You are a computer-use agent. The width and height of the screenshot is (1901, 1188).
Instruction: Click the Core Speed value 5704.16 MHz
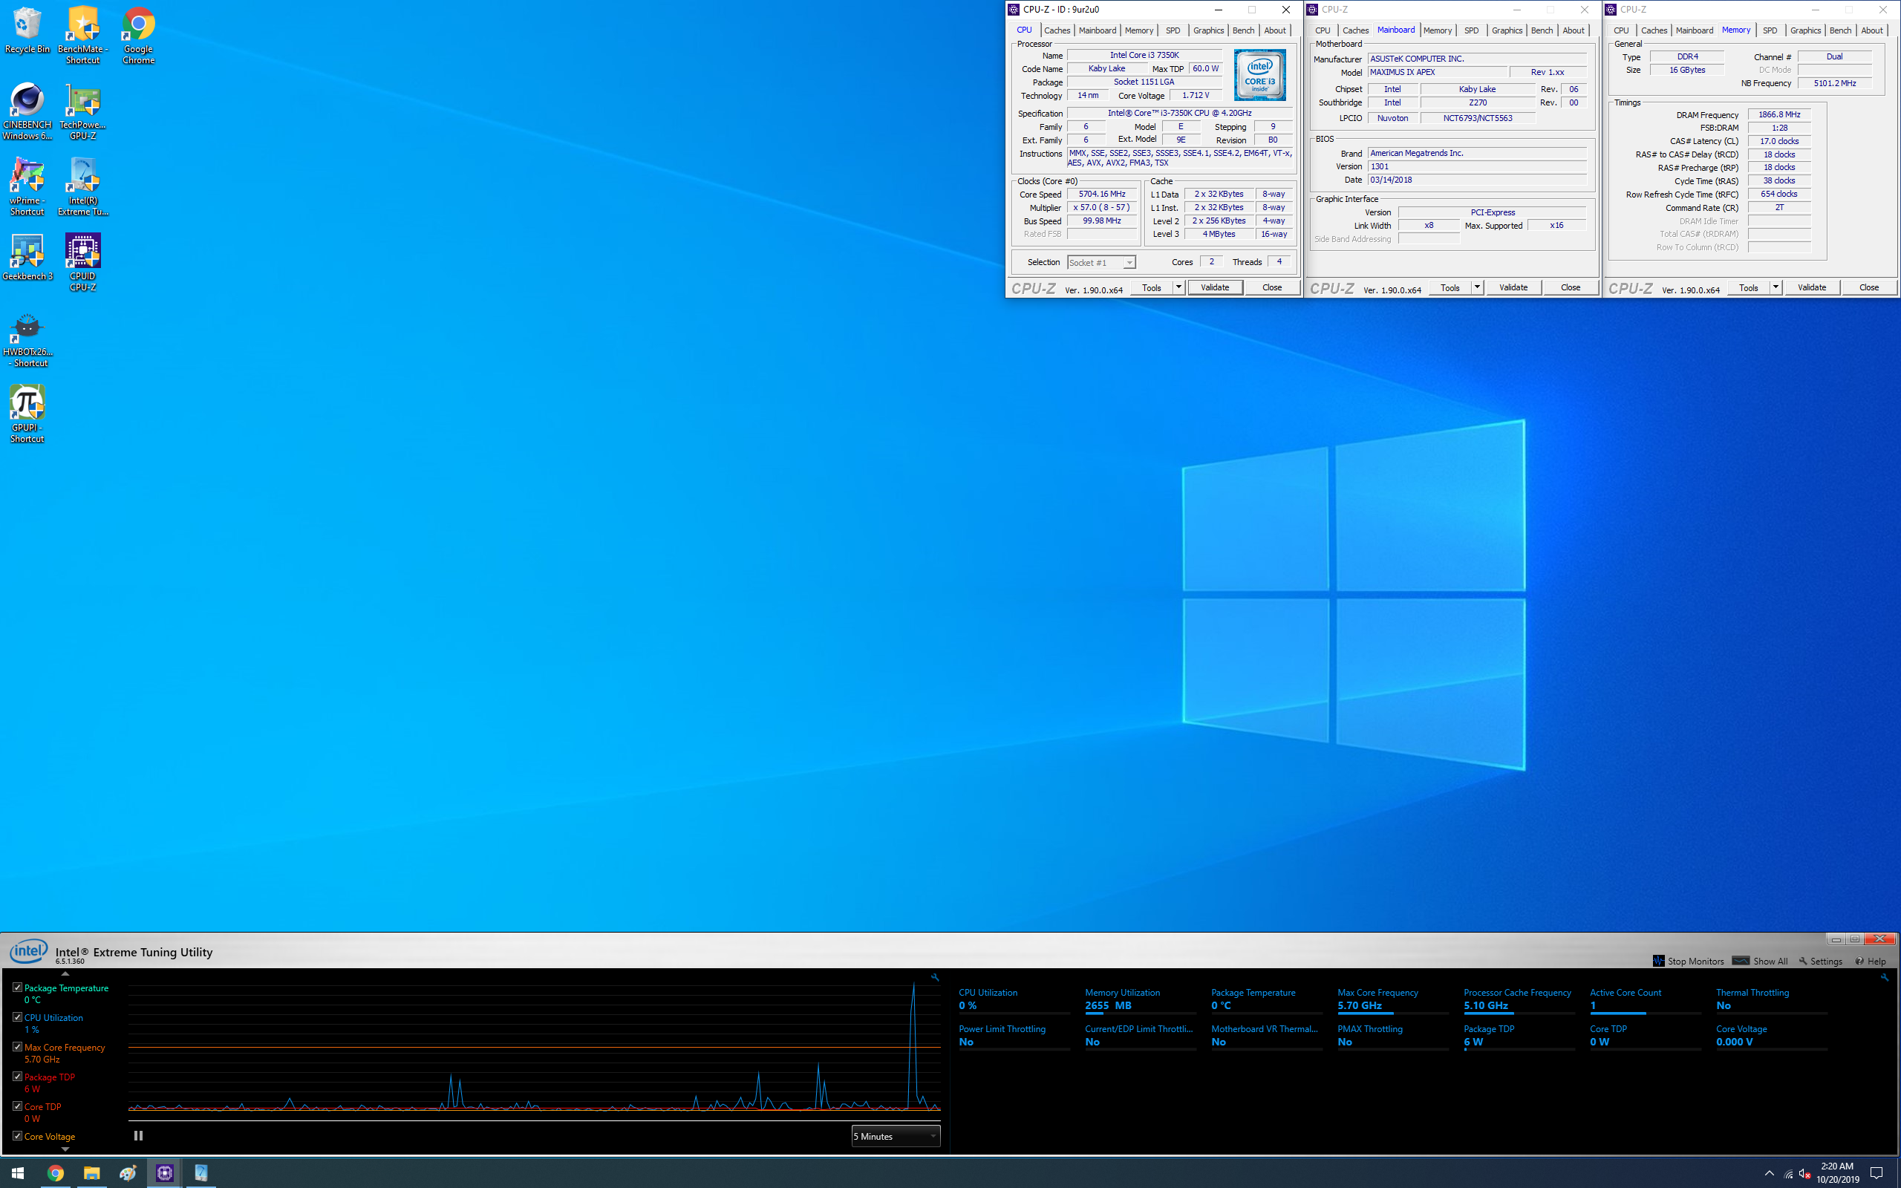click(x=1102, y=194)
